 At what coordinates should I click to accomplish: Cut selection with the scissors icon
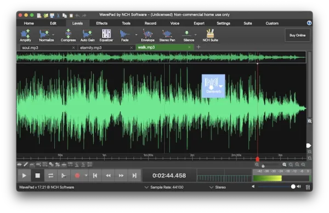point(58,15)
